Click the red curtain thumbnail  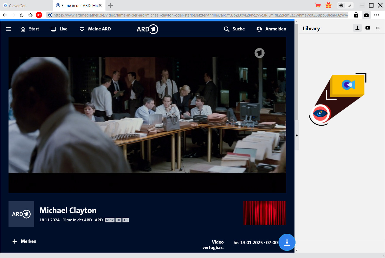click(265, 213)
